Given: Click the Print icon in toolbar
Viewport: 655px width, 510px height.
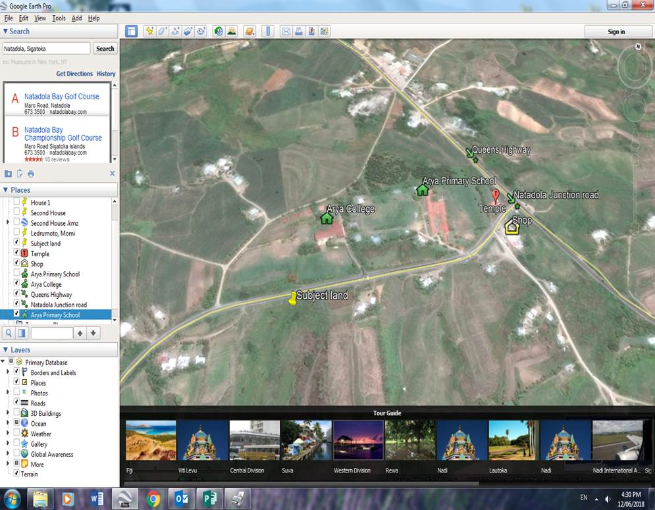Looking at the screenshot, I should [x=298, y=31].
